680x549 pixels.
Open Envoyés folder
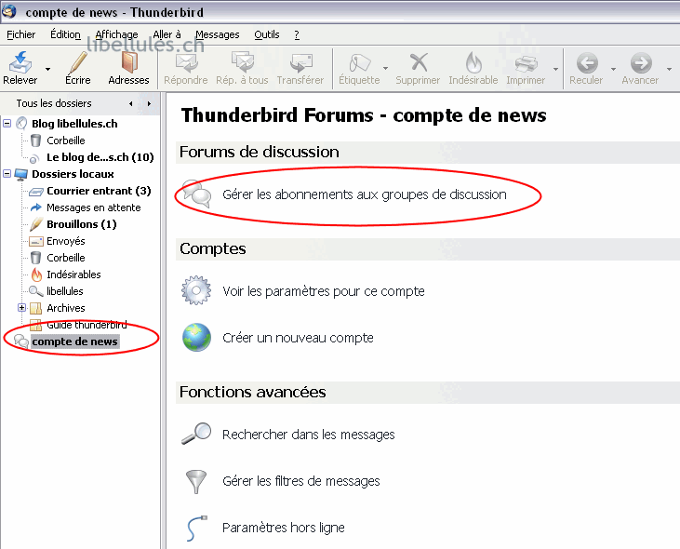click(66, 241)
